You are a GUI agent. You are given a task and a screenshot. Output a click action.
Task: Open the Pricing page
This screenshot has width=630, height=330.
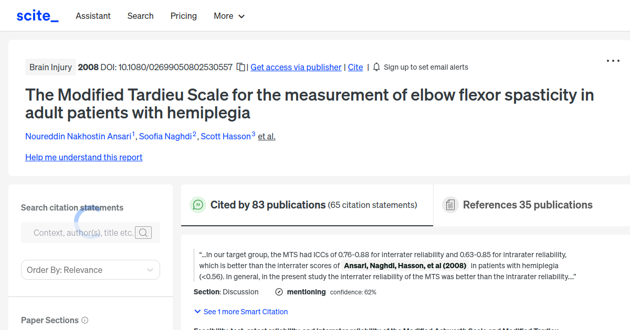183,16
